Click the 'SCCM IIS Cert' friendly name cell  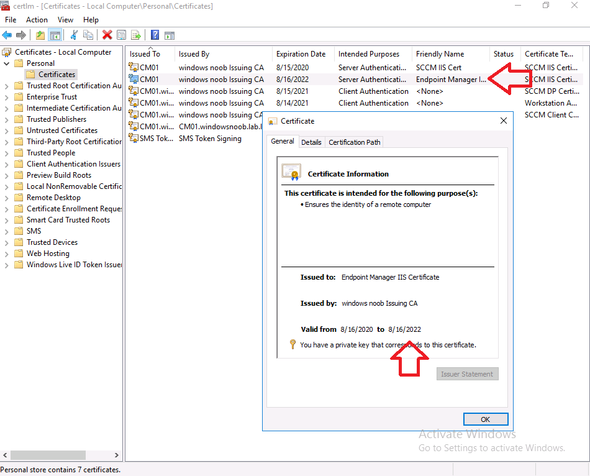[x=438, y=67]
